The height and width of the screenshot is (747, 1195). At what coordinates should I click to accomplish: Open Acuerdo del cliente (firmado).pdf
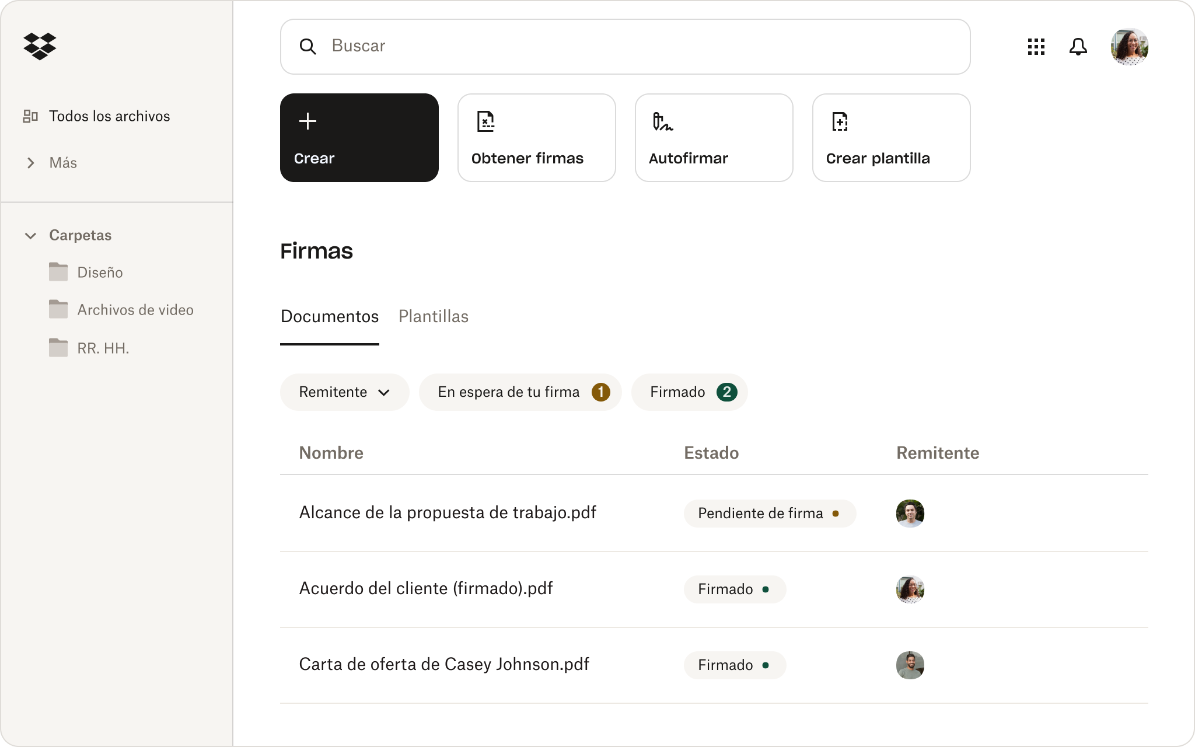tap(426, 588)
